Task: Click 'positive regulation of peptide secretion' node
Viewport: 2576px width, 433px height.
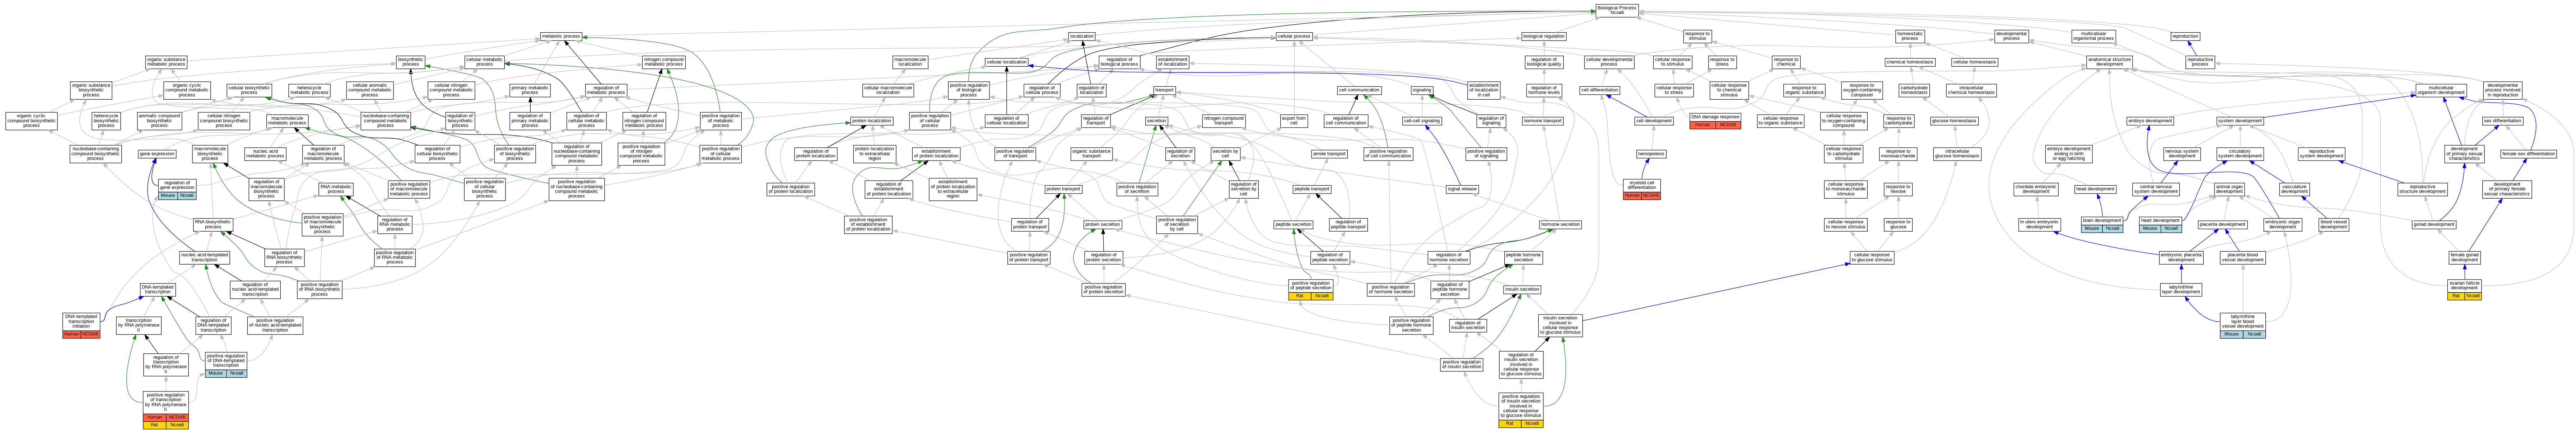Action: point(1311,289)
